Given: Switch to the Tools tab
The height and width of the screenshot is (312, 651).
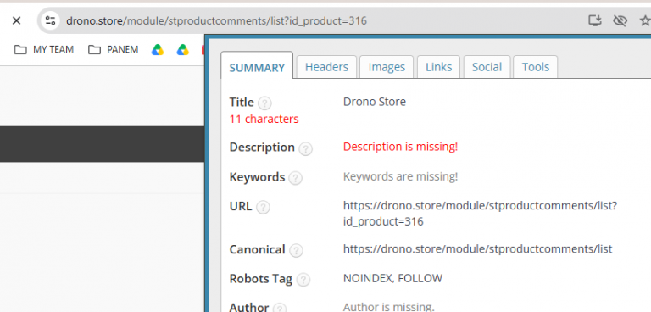Looking at the screenshot, I should 536,67.
